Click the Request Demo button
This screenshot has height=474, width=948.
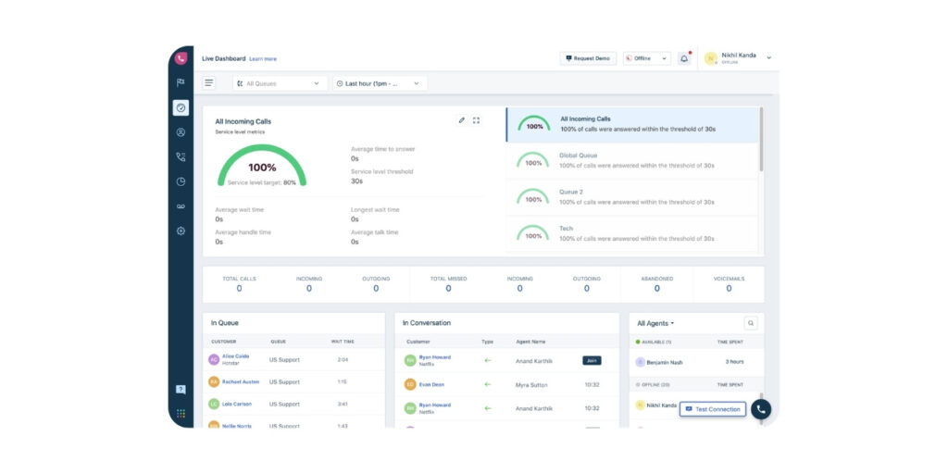(588, 58)
